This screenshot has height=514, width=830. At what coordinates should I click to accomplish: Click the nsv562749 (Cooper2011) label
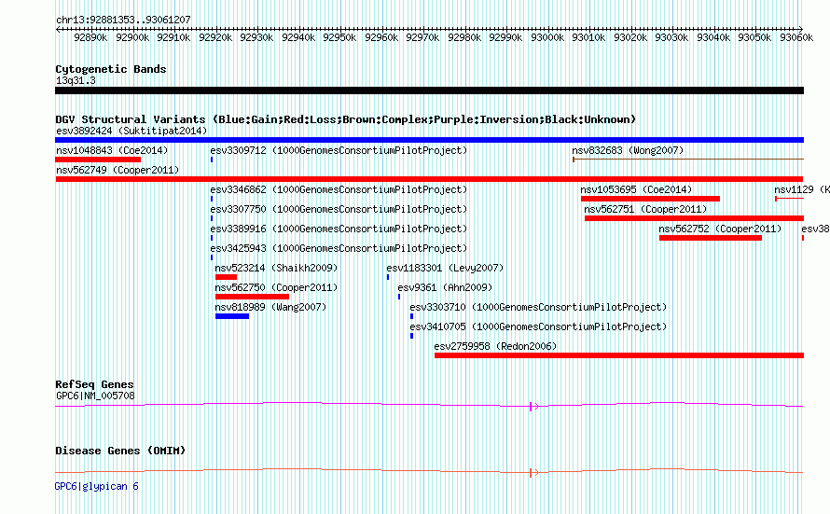click(118, 170)
